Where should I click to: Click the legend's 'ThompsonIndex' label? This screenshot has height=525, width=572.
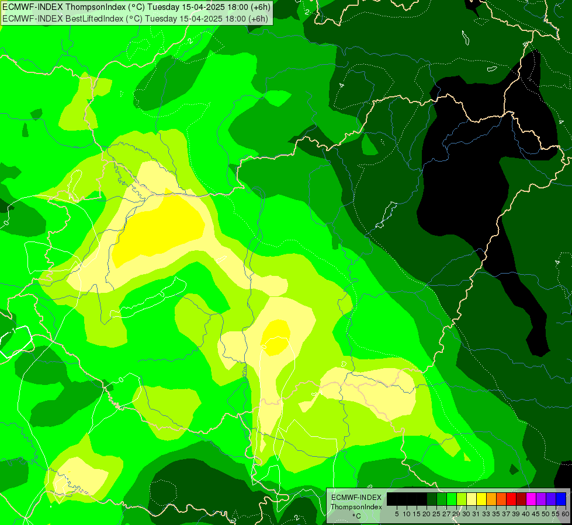tap(356, 507)
